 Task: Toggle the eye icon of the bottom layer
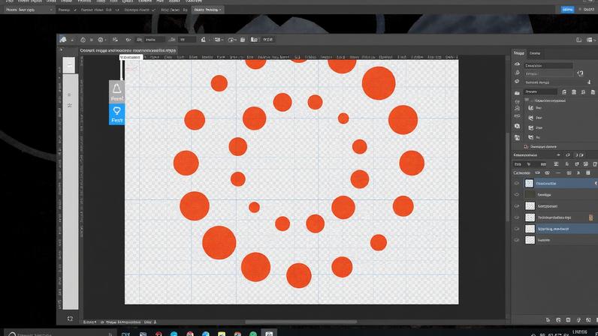517,240
